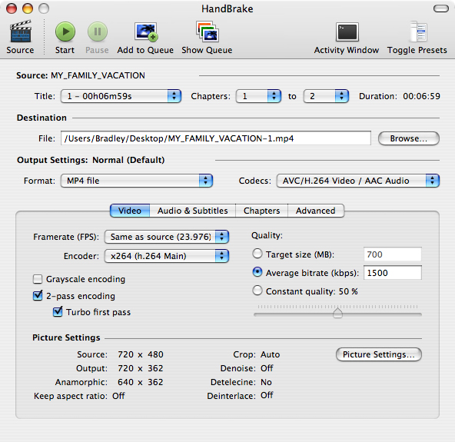Image resolution: width=455 pixels, height=442 pixels.
Task: Open Framerate dropdown Same as source
Action: tap(167, 237)
